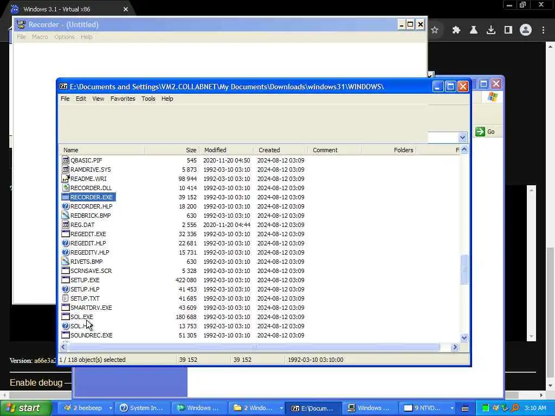
Task: Click the RECORDER.HLP help file icon
Action: pyautogui.click(x=66, y=206)
